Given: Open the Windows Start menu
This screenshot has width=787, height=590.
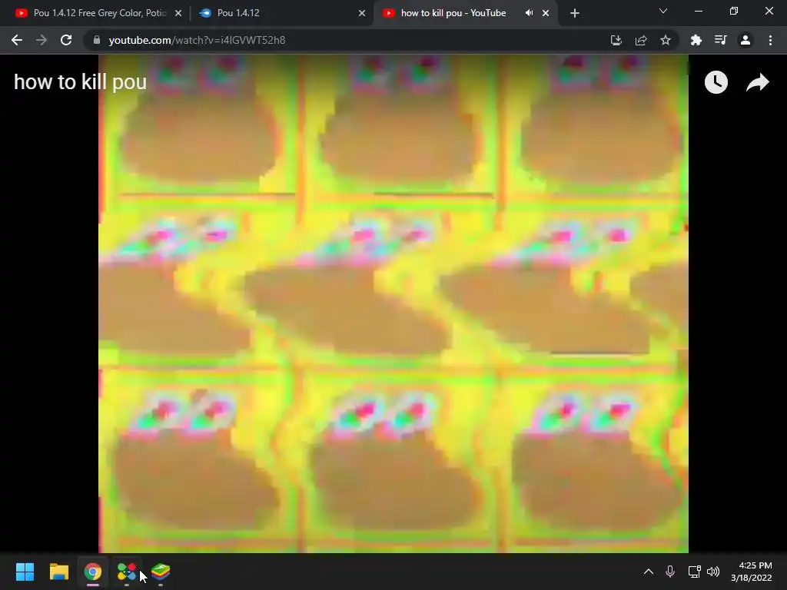Looking at the screenshot, I should (25, 572).
